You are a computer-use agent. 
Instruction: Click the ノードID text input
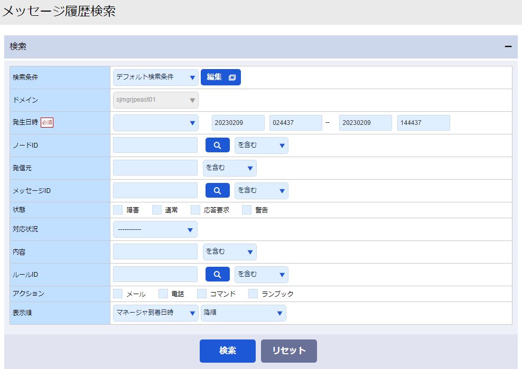155,145
